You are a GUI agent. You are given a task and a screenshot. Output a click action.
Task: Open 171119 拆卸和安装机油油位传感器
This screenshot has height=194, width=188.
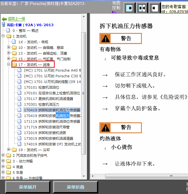52,121
